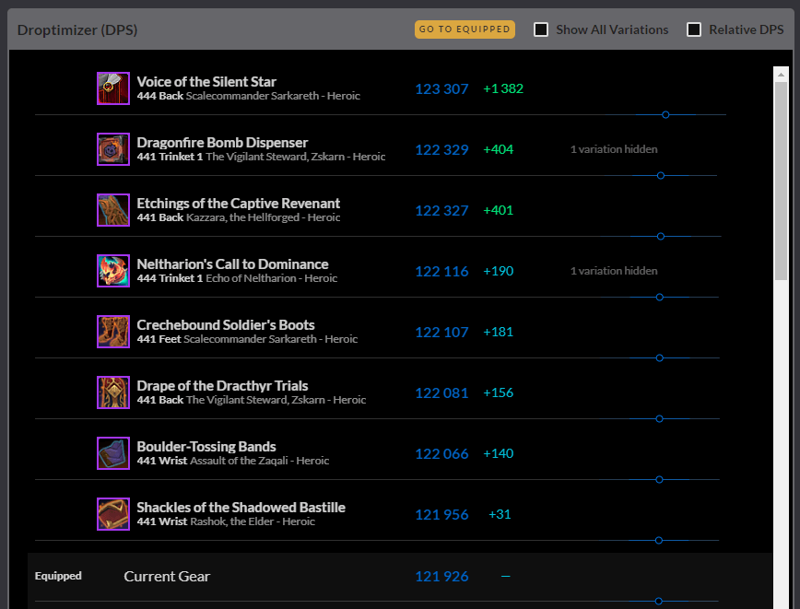
Task: Click Shackles of the Shadowed Bastille icon
Action: pos(113,514)
